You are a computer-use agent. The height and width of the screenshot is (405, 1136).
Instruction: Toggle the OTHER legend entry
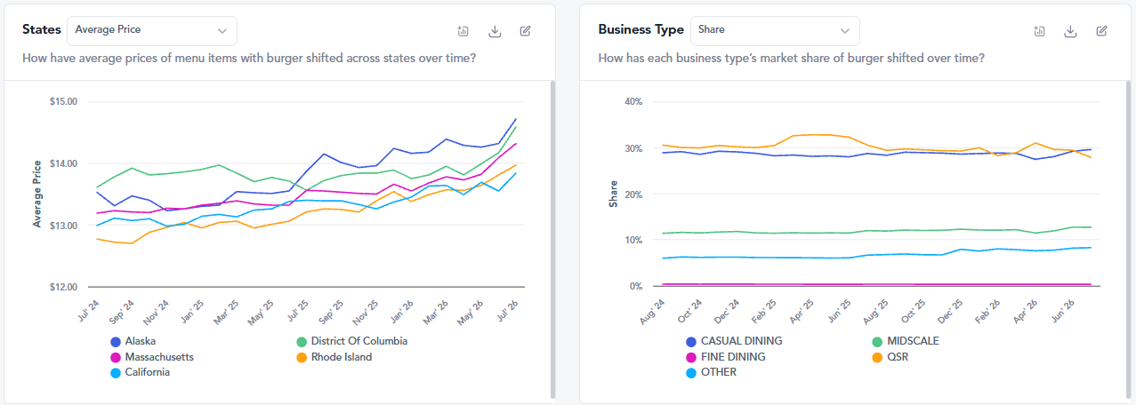(x=712, y=373)
